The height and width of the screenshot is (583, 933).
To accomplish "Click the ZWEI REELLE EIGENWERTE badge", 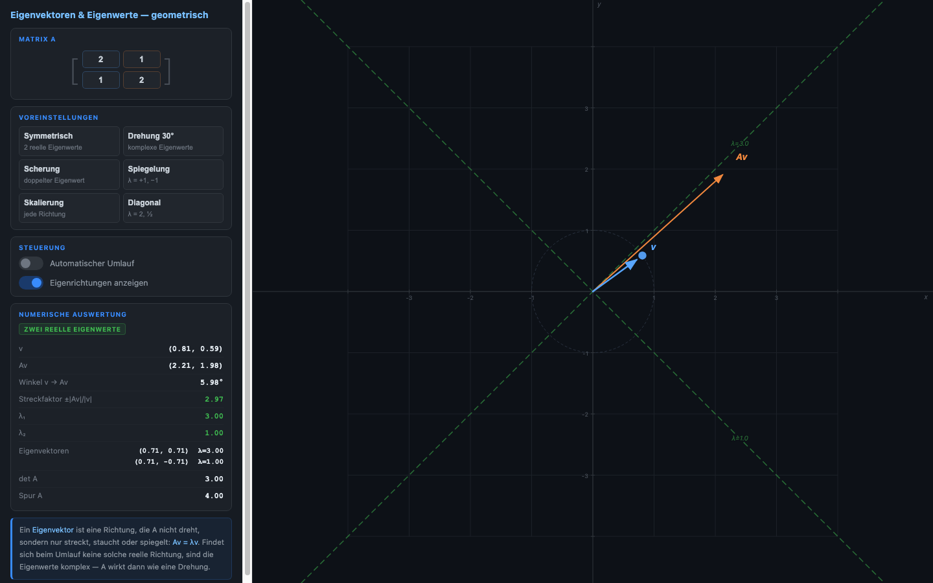I will pyautogui.click(x=73, y=330).
